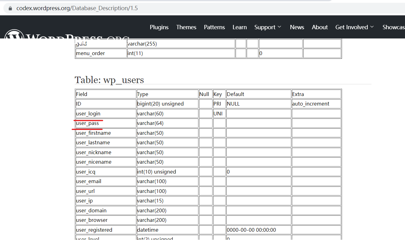The image size is (405, 240).
Task: Open the News menu item
Action: point(297,27)
